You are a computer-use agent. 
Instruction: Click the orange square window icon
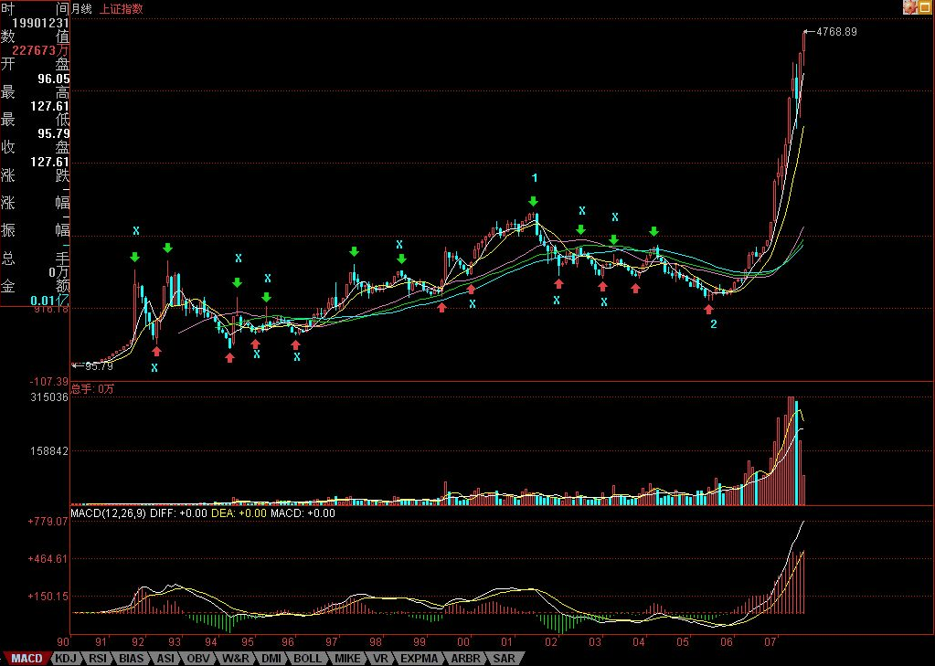[925, 7]
